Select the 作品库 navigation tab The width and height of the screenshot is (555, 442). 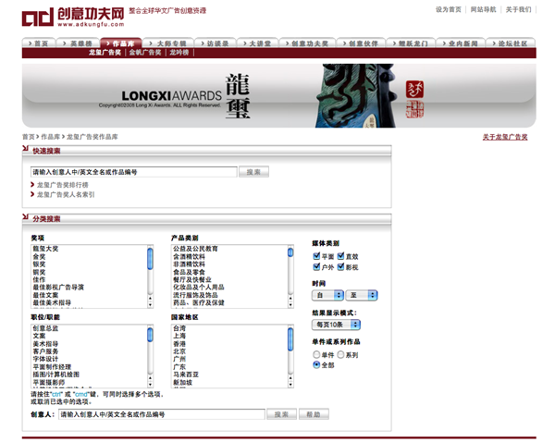pos(120,43)
